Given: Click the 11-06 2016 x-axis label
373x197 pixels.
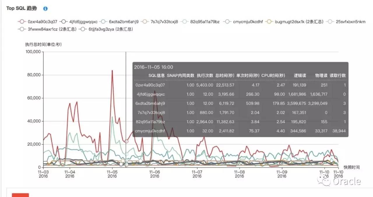Looking at the screenshot, I should (x=154, y=174).
